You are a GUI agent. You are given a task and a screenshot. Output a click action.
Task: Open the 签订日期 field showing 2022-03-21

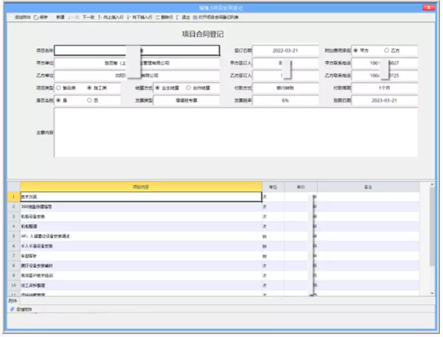click(285, 51)
